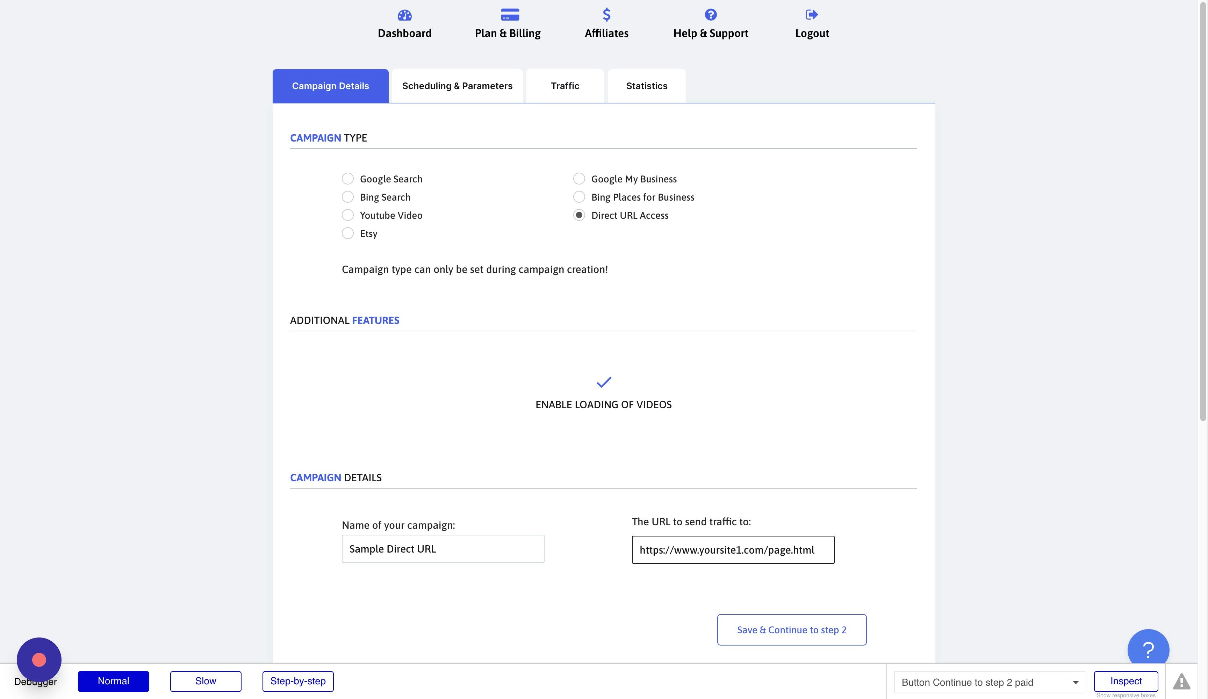Click the blue checkmark above Enable Loading of Videos
Viewport: 1208px width, 699px height.
tap(604, 382)
